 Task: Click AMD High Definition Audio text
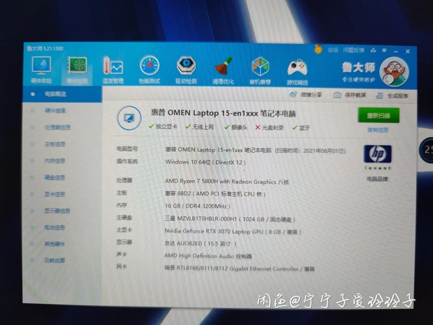pos(208,256)
